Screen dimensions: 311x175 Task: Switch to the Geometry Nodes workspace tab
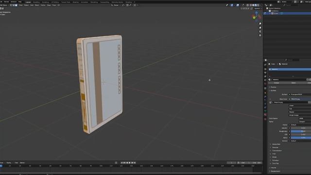(x=117, y=2)
